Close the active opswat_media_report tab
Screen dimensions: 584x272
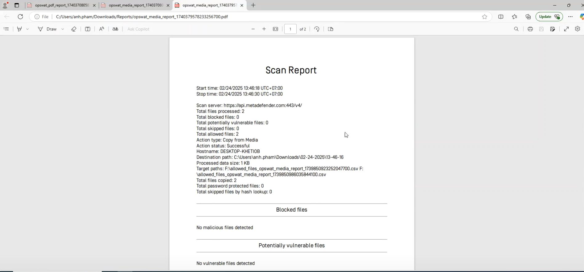[242, 5]
